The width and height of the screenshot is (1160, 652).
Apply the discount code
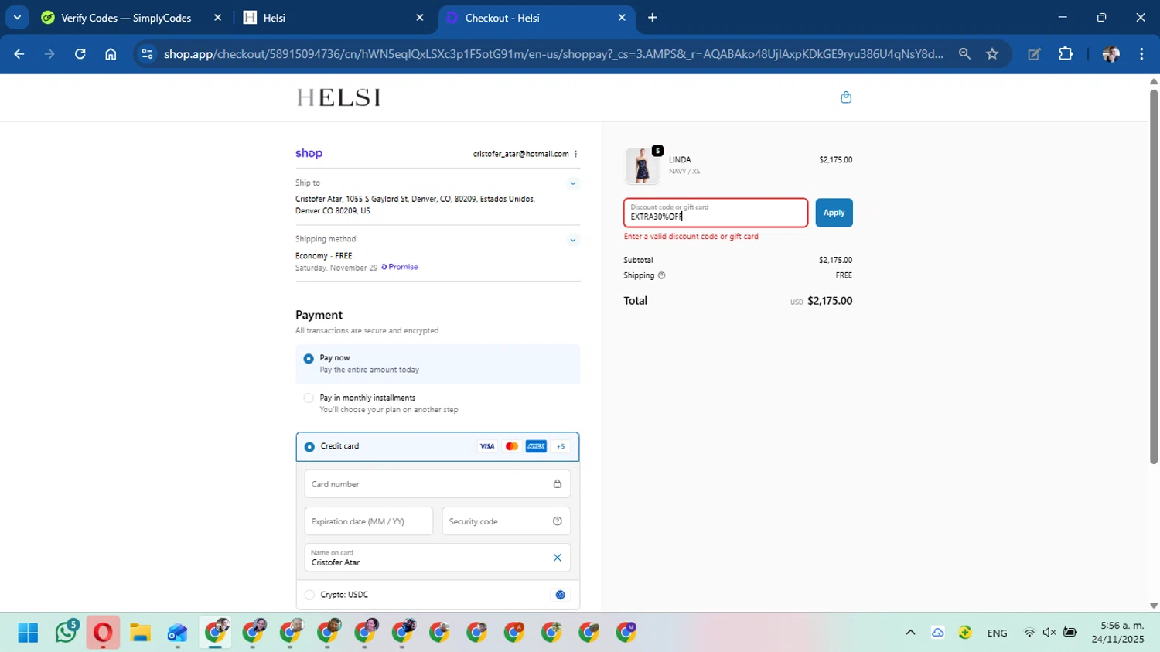[834, 213]
